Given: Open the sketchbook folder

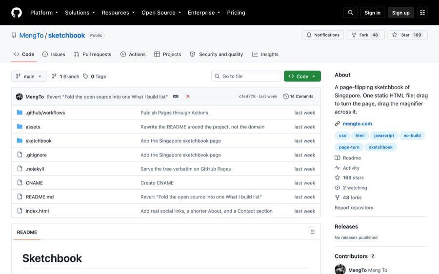Looking at the screenshot, I should (x=39, y=141).
